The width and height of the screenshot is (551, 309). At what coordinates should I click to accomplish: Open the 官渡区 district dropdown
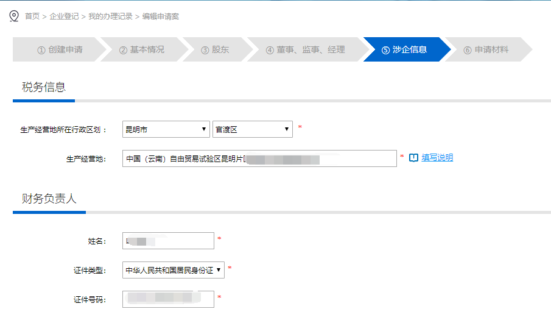tap(252, 129)
